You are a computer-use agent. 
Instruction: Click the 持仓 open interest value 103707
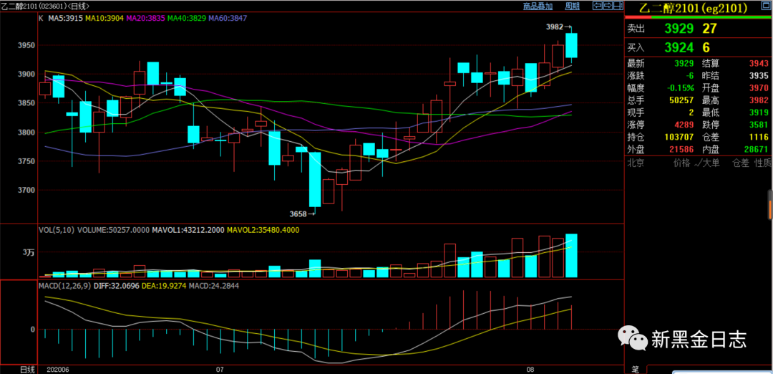[679, 137]
